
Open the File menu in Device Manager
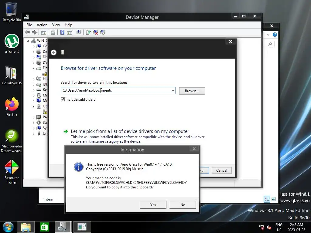(29, 25)
